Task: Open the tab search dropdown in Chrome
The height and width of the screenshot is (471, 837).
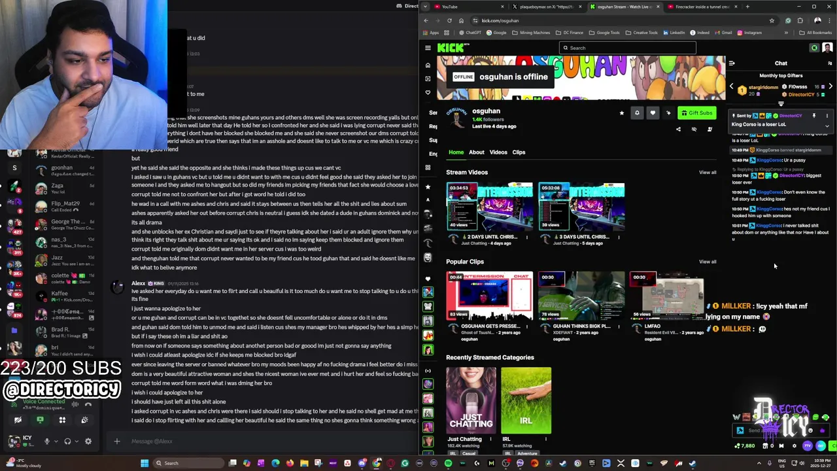Action: 426,7
